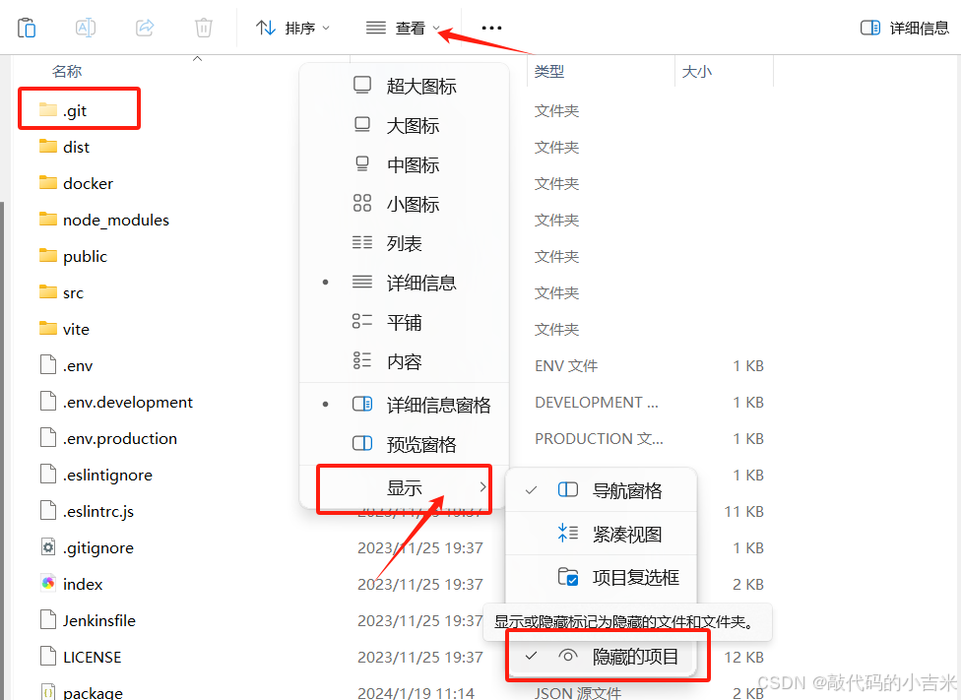Click the PRODUCTION 文 type cell

tap(599, 439)
